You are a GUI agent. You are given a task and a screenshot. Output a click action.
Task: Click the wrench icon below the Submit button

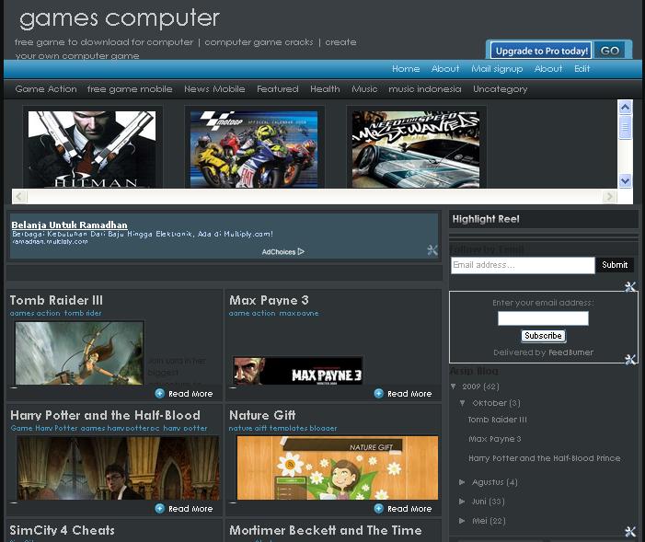pyautogui.click(x=630, y=286)
